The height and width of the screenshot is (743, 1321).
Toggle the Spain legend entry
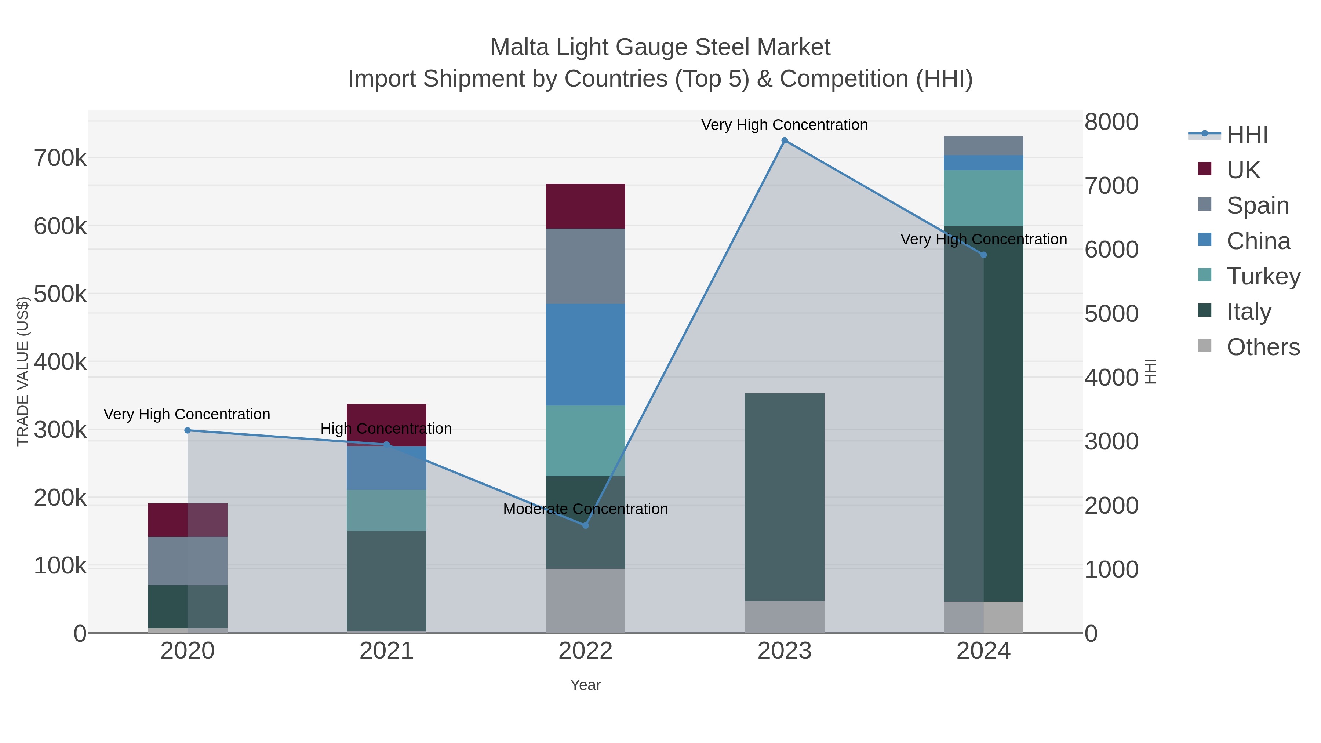tap(1244, 205)
